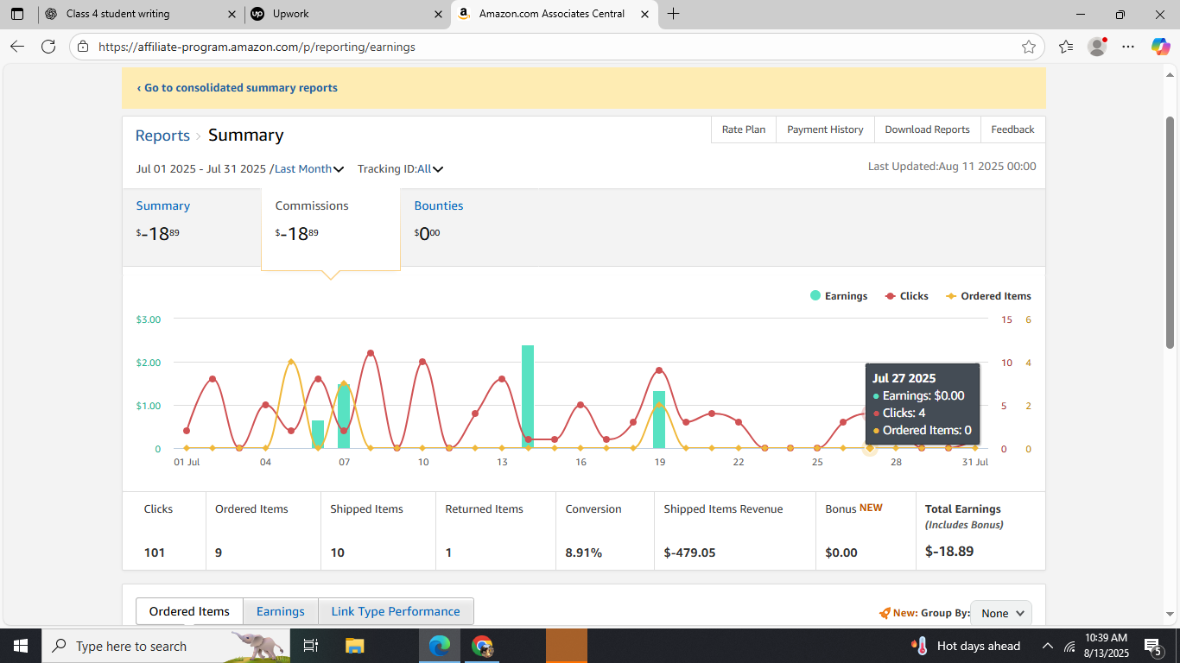
Task: Close the Class 4 student writing tab
Action: point(231,14)
